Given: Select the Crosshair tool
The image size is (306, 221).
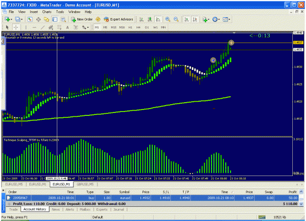Looking at the screenshot, I should coord(16,27).
